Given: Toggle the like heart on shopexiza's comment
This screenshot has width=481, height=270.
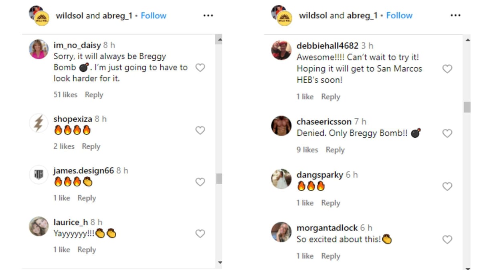Looking at the screenshot, I should pyautogui.click(x=200, y=130).
